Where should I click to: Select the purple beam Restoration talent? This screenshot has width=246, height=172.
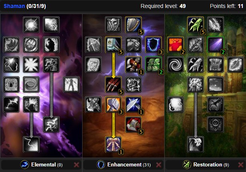(x=216, y=45)
